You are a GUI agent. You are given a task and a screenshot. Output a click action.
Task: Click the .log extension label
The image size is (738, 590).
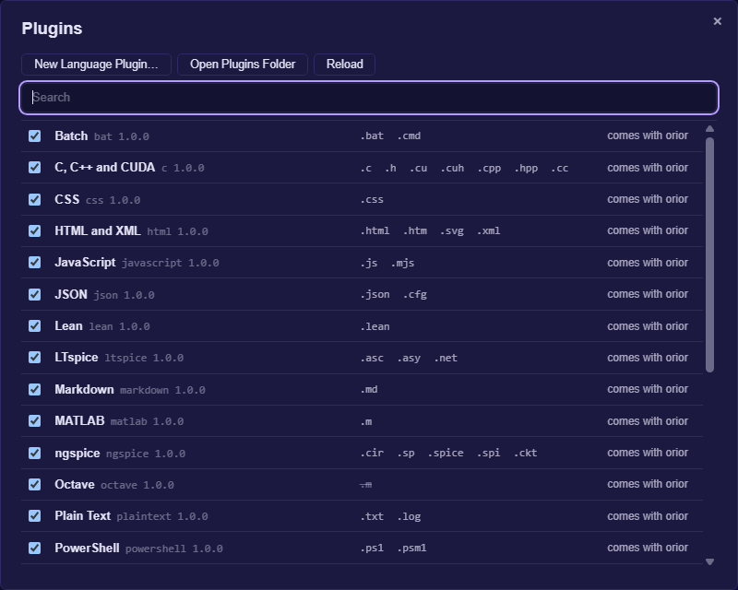409,516
